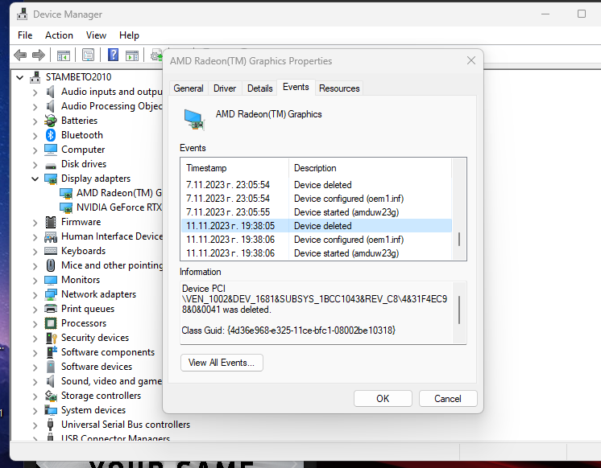This screenshot has width=601, height=468.
Task: Click the Batteries category icon
Action: coord(50,121)
